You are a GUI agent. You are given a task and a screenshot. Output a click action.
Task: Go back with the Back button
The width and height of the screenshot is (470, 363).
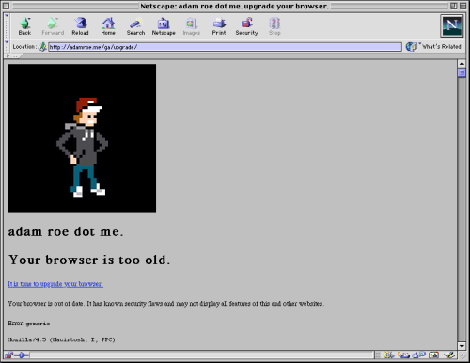click(24, 26)
